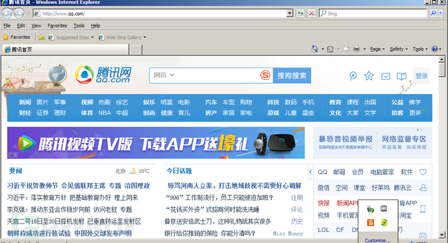Click the Tencent penguin logo

[84, 75]
